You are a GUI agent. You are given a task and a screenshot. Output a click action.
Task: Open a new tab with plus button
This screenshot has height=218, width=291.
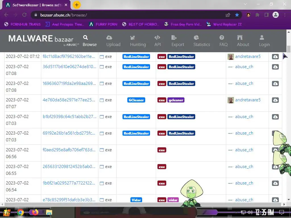click(77, 5)
